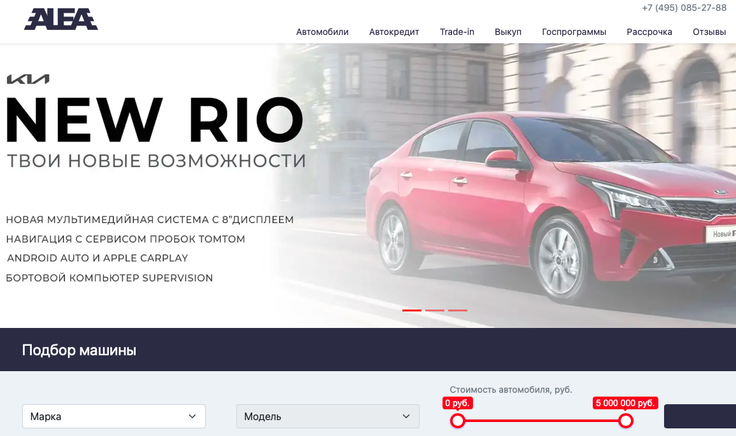736x436 pixels.
Task: Click the ТВОИ НОВЫЕ ВОЗМОЖНОСТИ subtitle
Action: pyautogui.click(x=157, y=161)
